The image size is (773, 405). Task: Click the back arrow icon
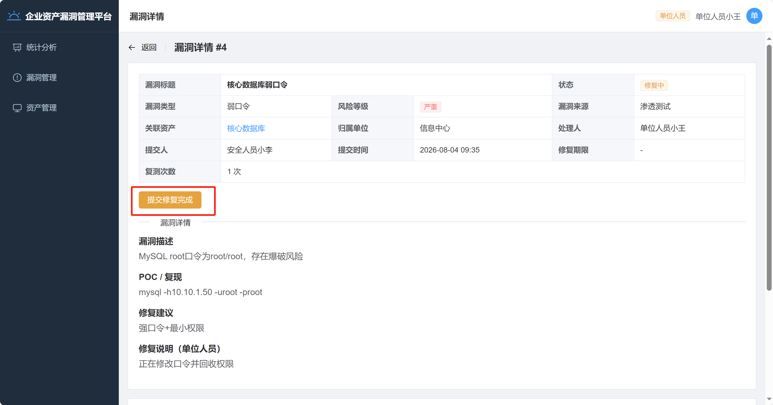coord(132,47)
